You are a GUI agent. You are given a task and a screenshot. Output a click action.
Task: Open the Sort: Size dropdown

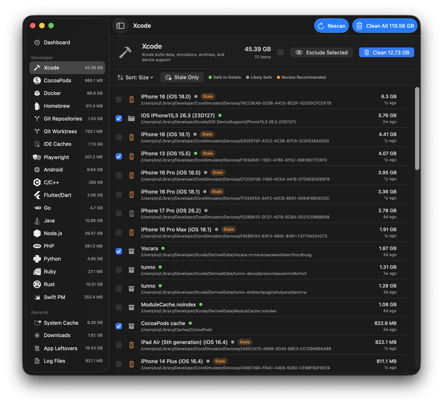[135, 77]
